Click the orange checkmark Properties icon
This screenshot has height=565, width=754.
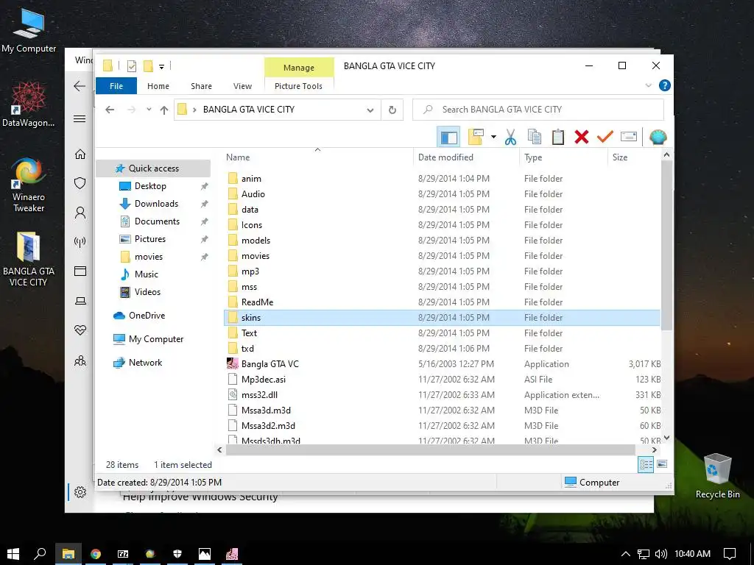[x=605, y=137]
